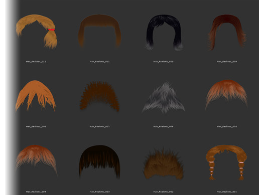The image size is (259, 195).
Task: Click the Hair_Realistic_006 label
Action: (x=163, y=126)
